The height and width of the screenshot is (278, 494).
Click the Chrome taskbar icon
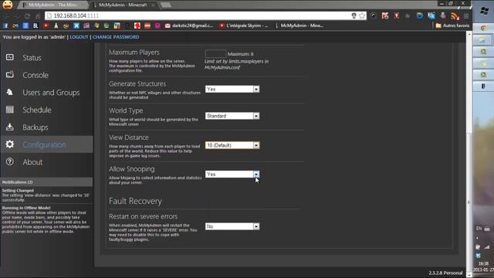(x=483, y=29)
